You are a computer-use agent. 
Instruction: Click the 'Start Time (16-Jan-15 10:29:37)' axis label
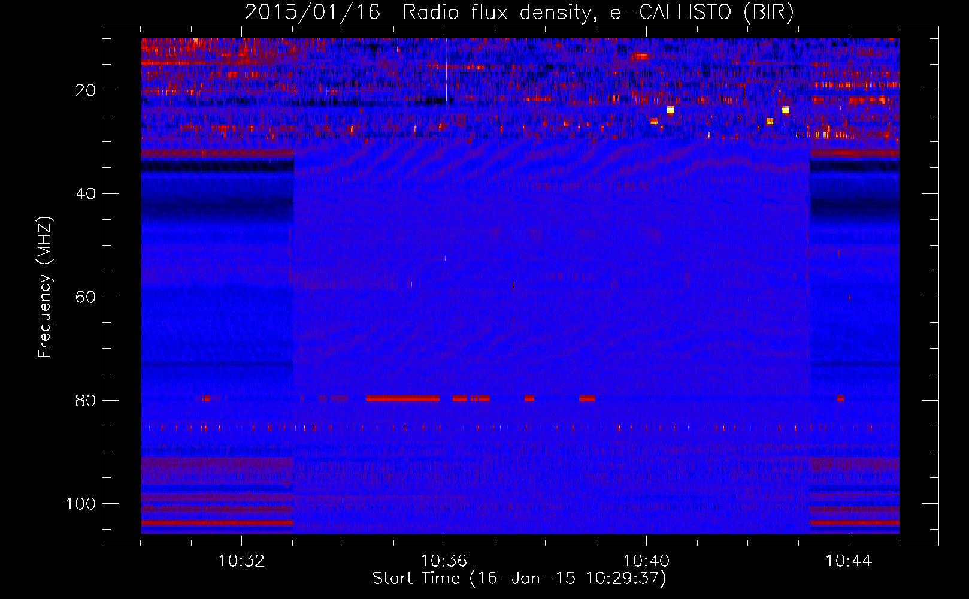point(519,579)
